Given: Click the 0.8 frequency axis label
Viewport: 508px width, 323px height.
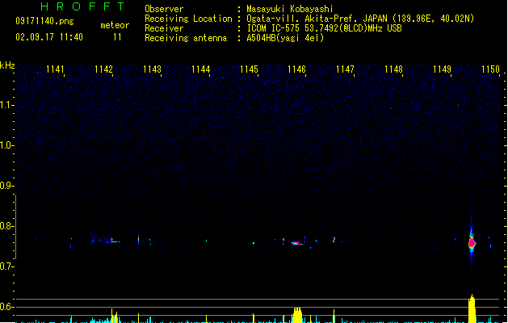Looking at the screenshot, I should [x=6, y=226].
